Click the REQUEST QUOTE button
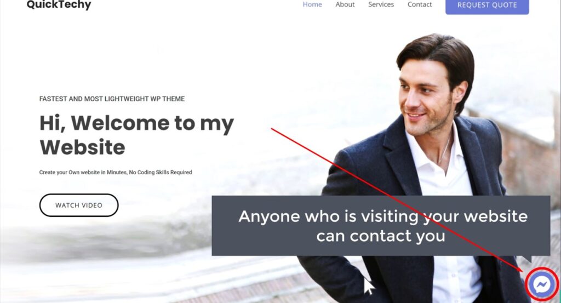This screenshot has width=561, height=303. click(x=487, y=5)
